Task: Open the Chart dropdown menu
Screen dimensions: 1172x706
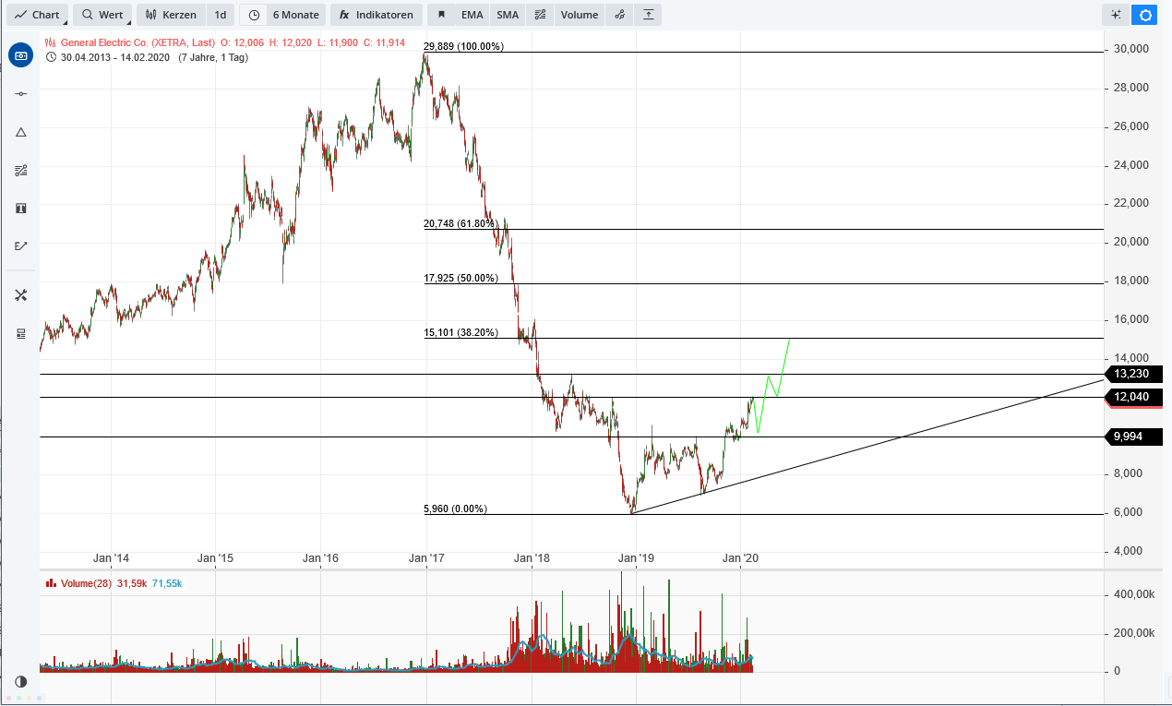Action: coord(37,14)
